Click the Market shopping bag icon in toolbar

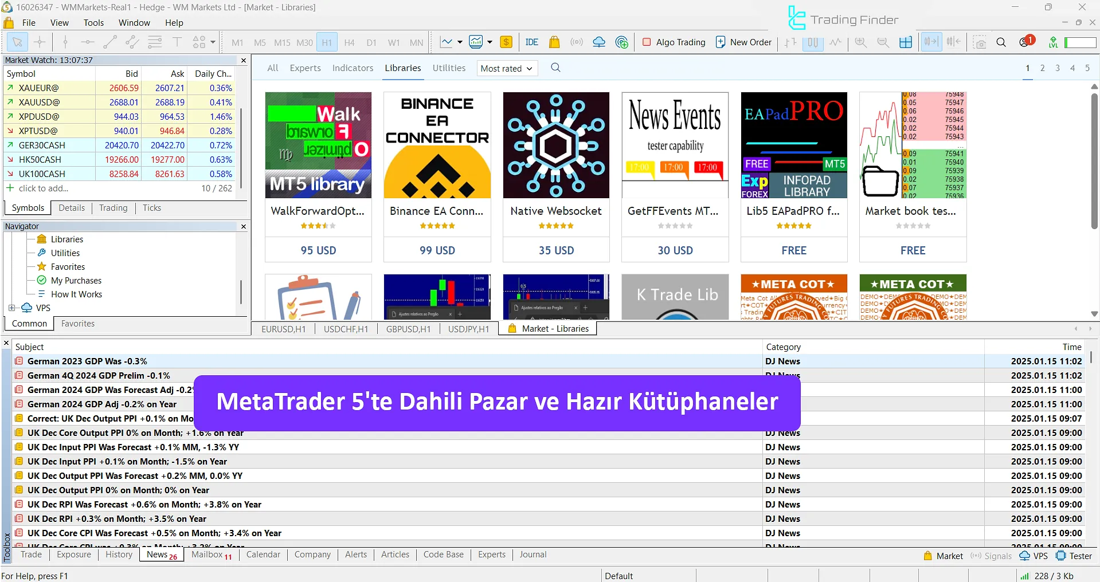point(554,42)
